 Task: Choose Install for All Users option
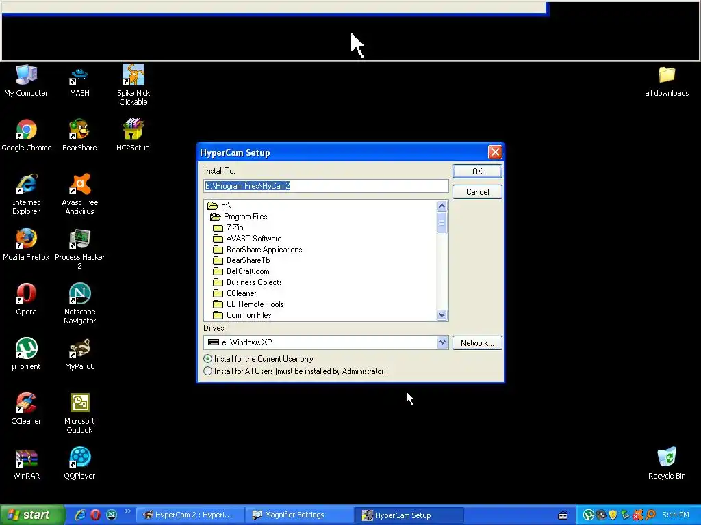[x=295, y=371]
